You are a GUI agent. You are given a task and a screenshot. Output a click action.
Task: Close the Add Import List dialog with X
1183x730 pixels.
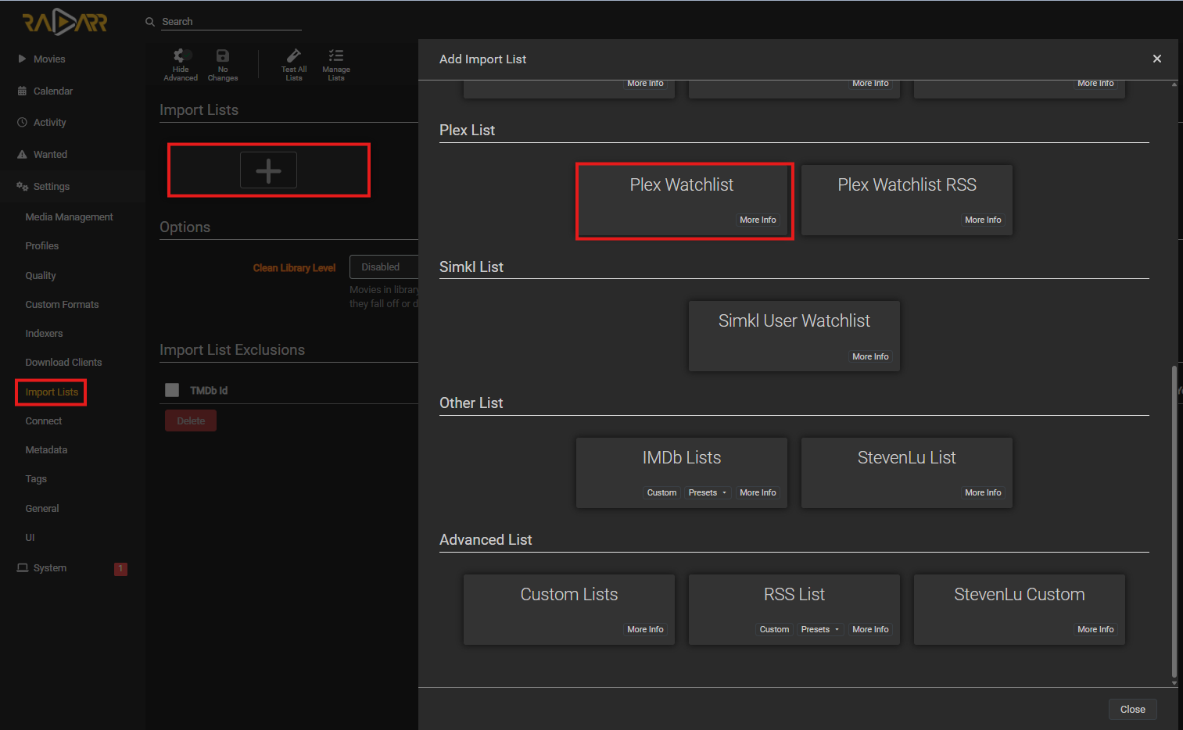(1157, 59)
